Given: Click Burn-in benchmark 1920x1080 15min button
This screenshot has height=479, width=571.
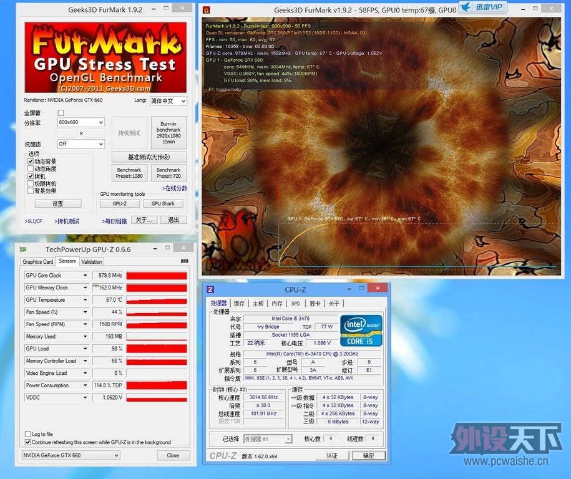Looking at the screenshot, I should click(x=168, y=132).
